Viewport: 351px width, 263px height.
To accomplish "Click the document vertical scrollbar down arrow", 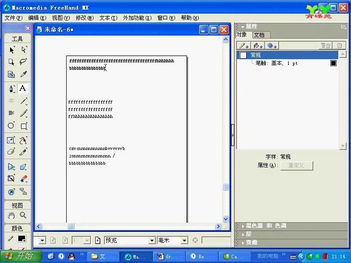I will [x=226, y=219].
